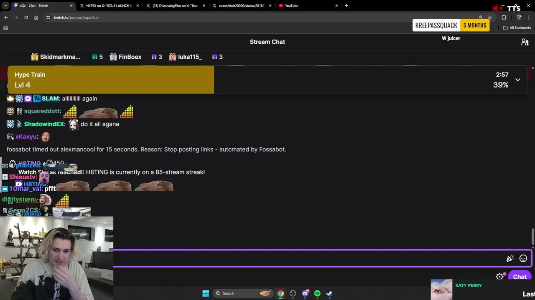The width and height of the screenshot is (535, 300).
Task: Reload the current page
Action: pyautogui.click(x=26, y=17)
